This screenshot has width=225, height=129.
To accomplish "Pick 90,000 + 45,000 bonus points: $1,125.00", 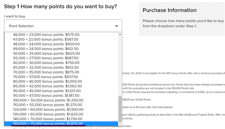I will (x=47, y=91).
